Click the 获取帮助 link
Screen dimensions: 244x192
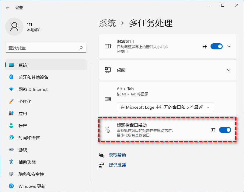117,155
